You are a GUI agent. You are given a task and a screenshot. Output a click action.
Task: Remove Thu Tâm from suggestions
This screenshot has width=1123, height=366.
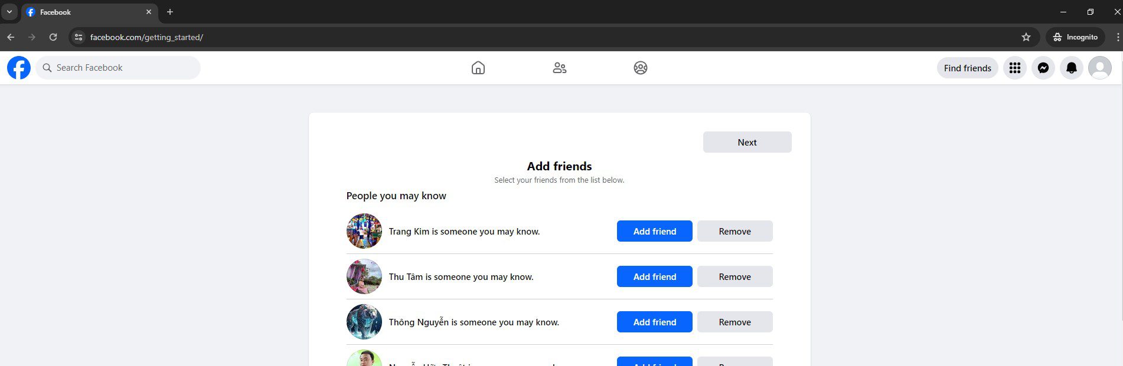735,276
